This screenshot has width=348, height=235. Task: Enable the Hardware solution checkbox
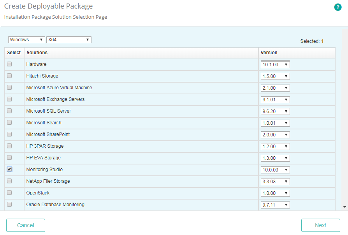9,64
